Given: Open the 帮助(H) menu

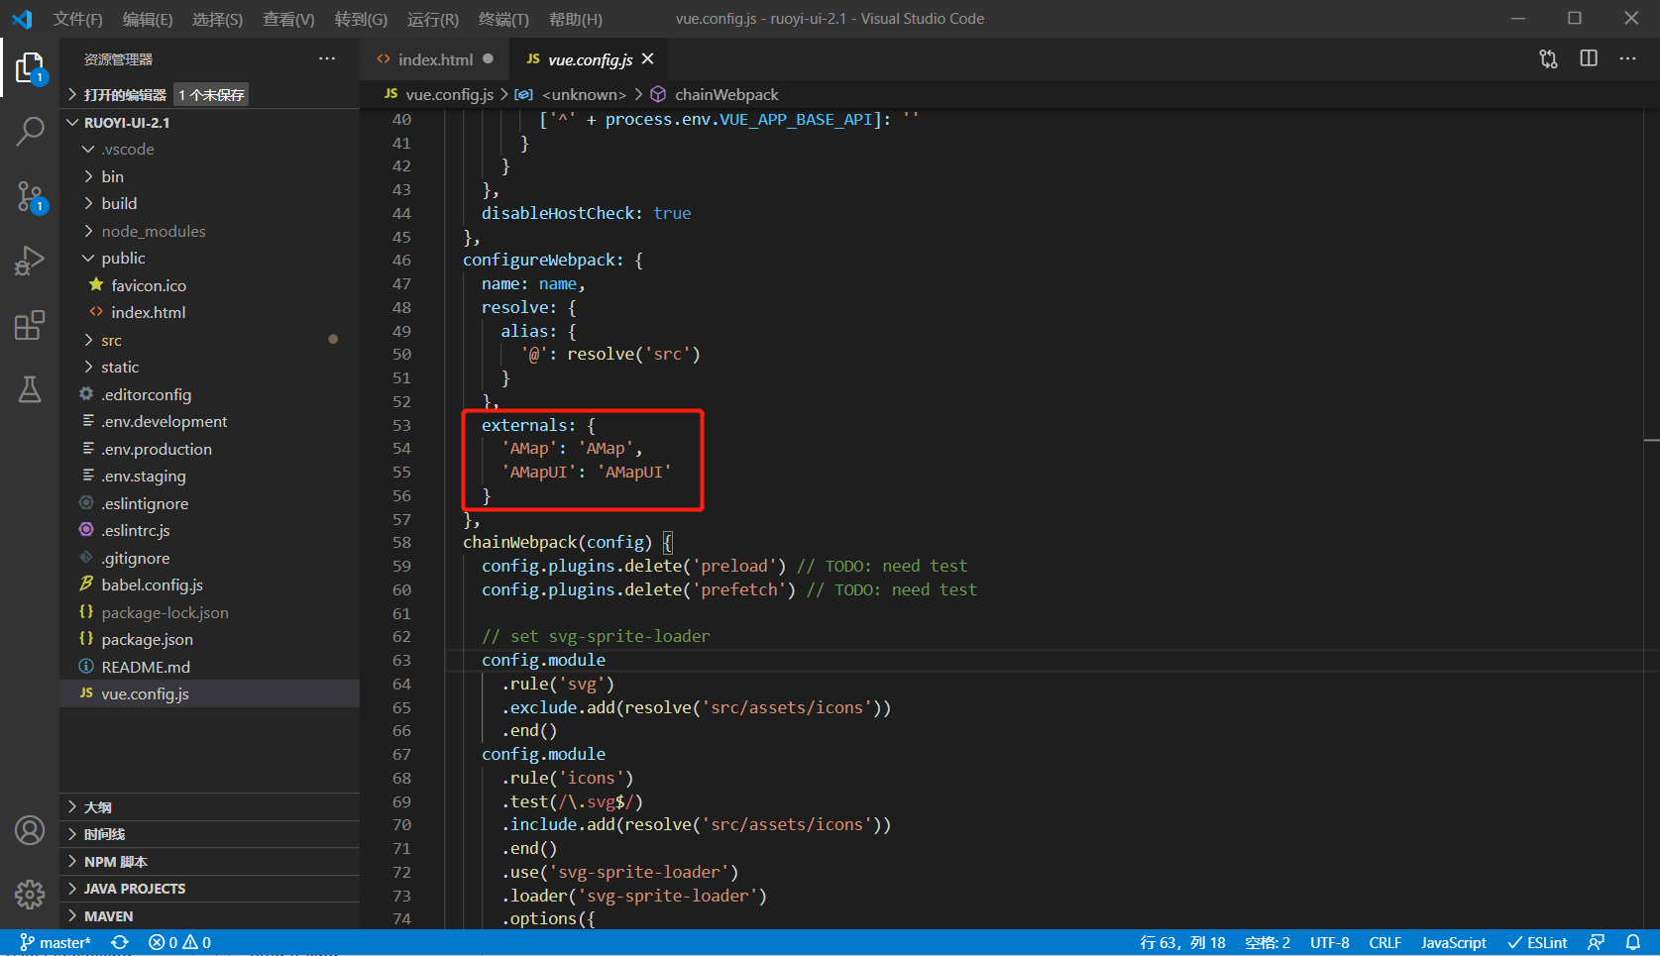Looking at the screenshot, I should pos(576,19).
